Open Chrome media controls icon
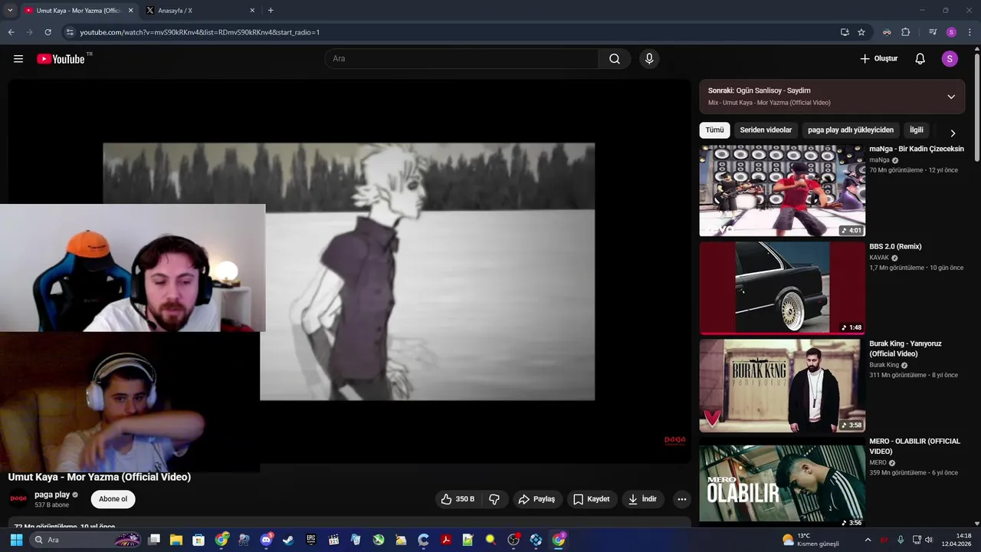 pyautogui.click(x=933, y=32)
